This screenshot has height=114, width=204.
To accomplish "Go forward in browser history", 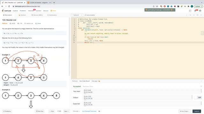I will (6, 6).
